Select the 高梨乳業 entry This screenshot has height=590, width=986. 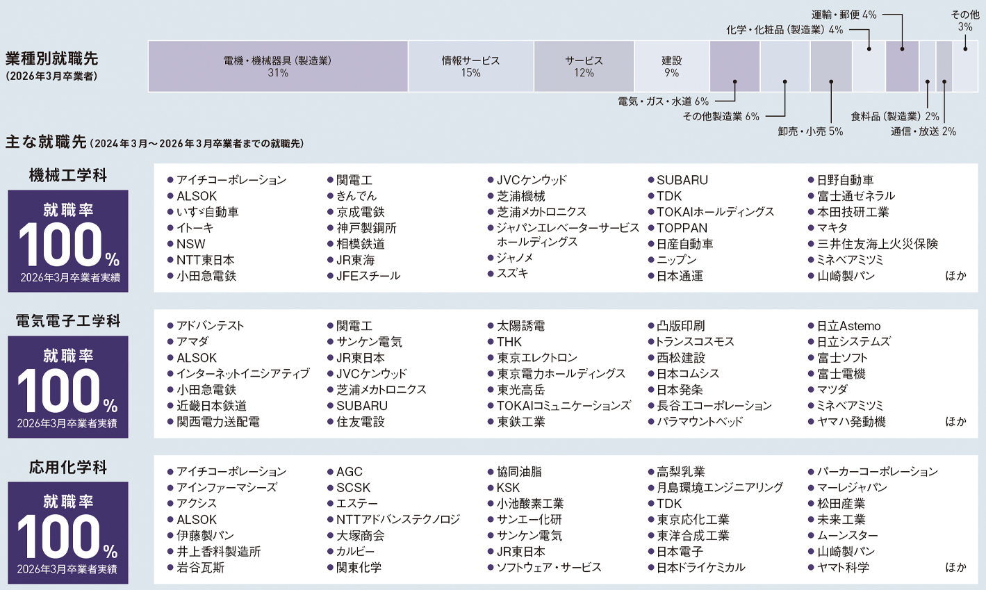point(681,472)
